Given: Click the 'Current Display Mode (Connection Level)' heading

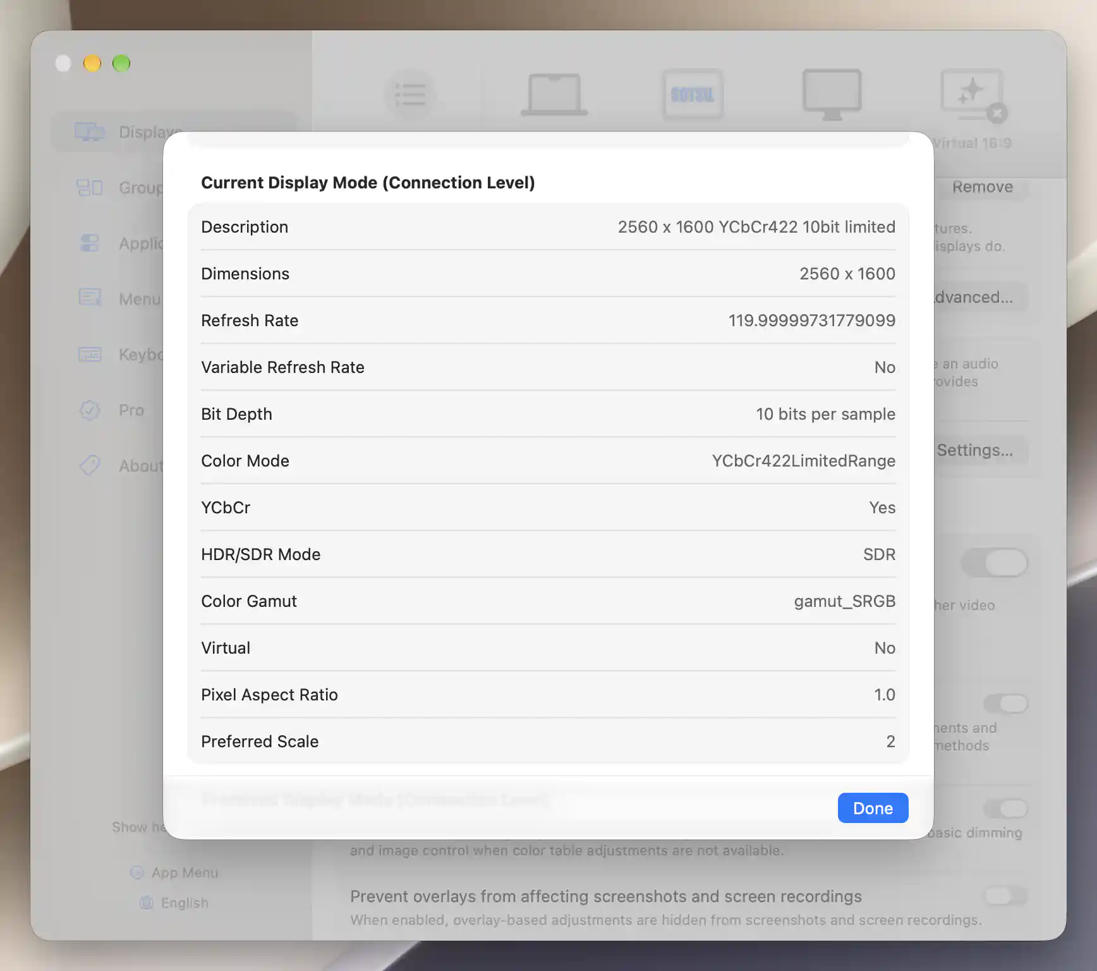Looking at the screenshot, I should click(x=368, y=183).
